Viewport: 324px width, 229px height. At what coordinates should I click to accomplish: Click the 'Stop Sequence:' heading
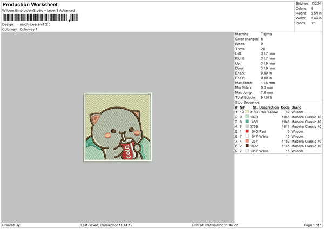(x=247, y=102)
